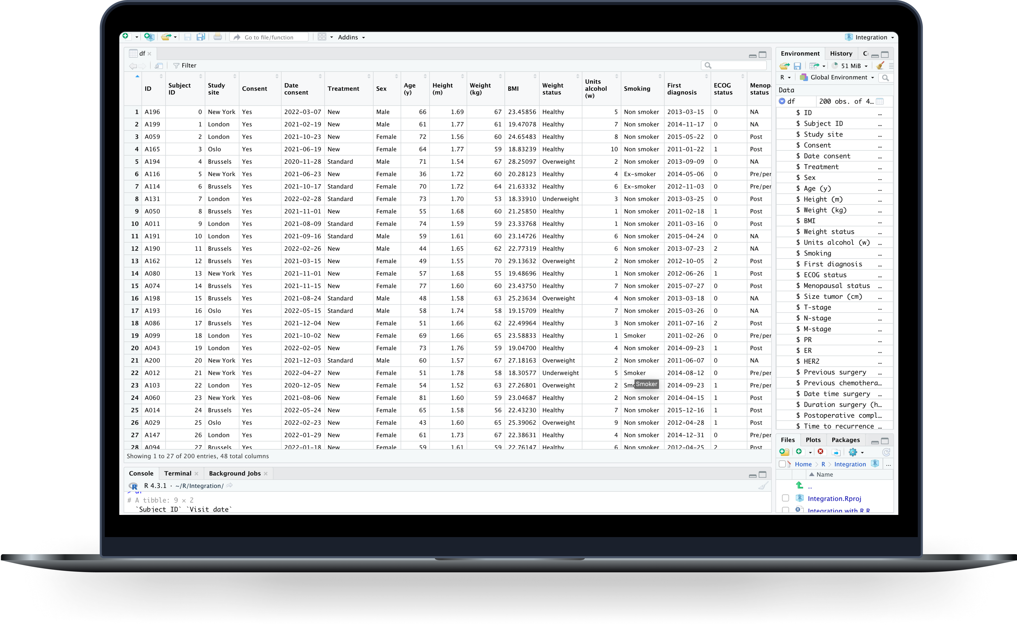
Task: Switch to the History tab
Action: [x=841, y=54]
